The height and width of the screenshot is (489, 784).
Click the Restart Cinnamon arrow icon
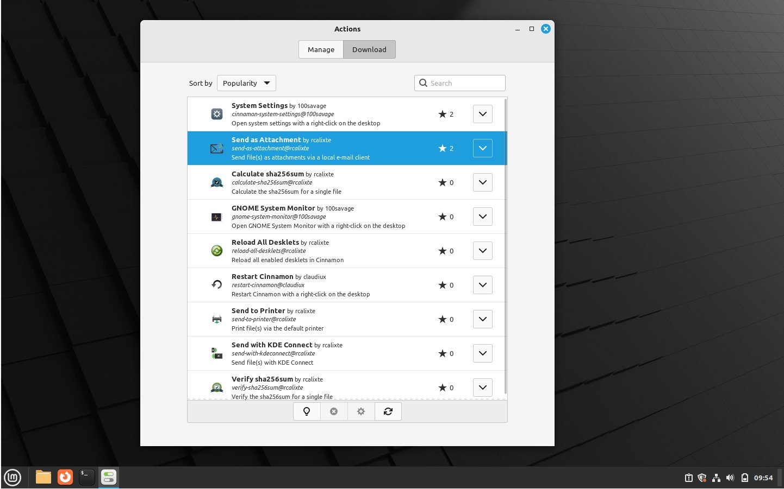tap(217, 285)
